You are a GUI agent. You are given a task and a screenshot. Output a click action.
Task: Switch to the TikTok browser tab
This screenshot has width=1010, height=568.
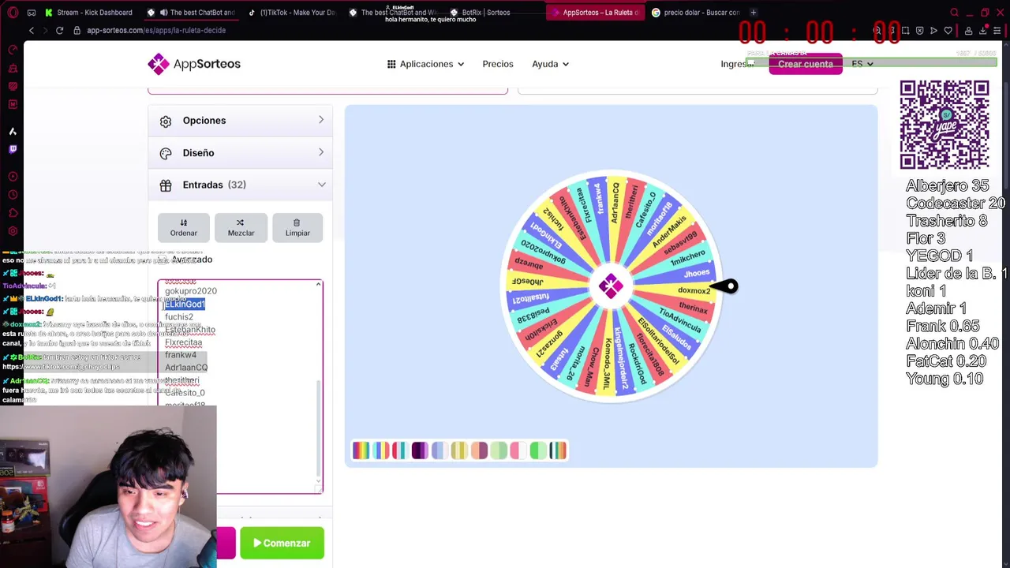[292, 13]
